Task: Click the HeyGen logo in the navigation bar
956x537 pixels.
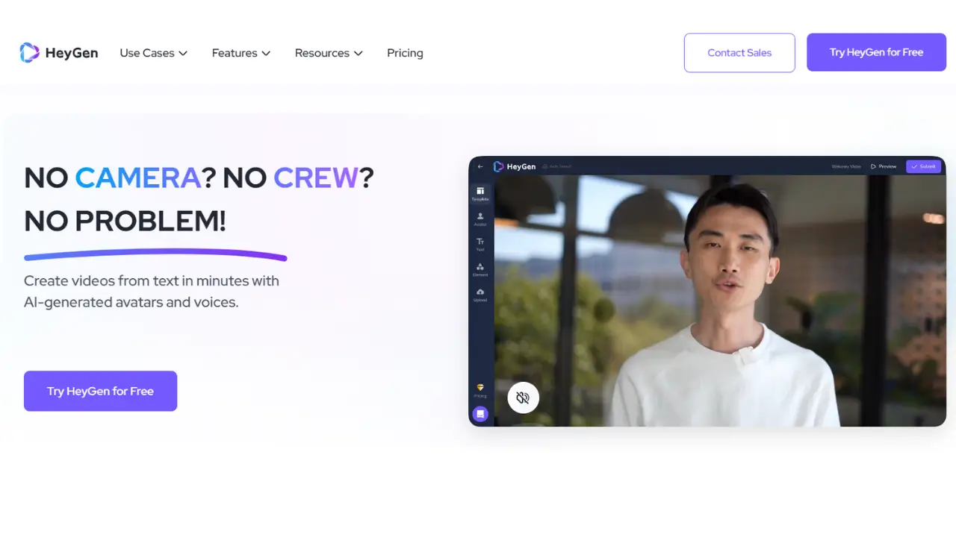Action: [x=59, y=53]
